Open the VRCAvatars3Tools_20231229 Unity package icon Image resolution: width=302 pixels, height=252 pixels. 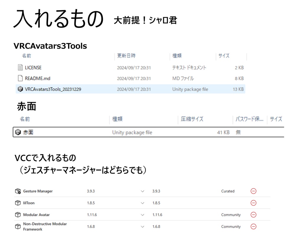[x=20, y=89]
